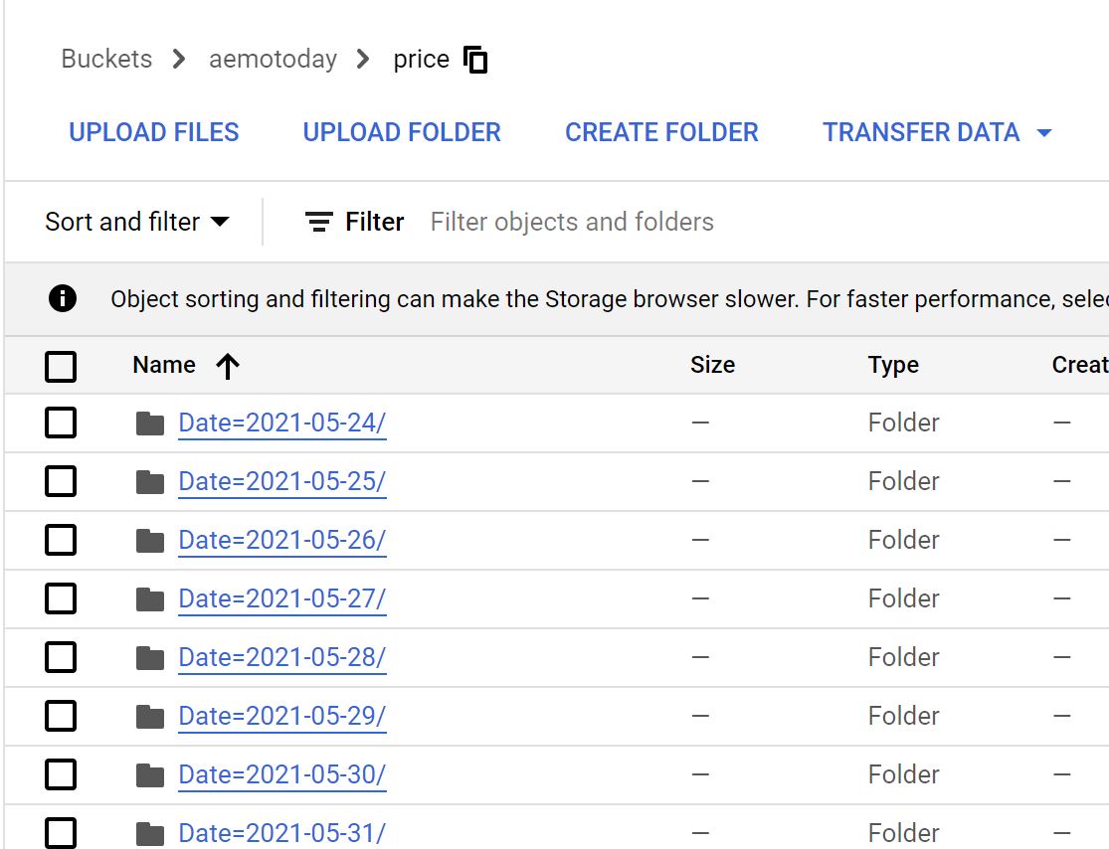Screen dimensions: 1109x849
Task: Check the checkbox for Date=2021-05-29/
Action: point(61,715)
